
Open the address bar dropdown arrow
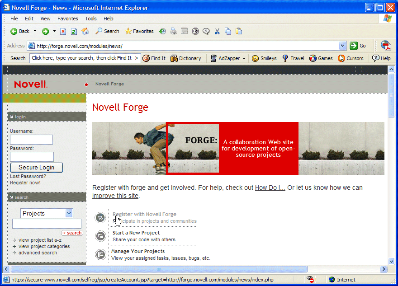pos(342,46)
